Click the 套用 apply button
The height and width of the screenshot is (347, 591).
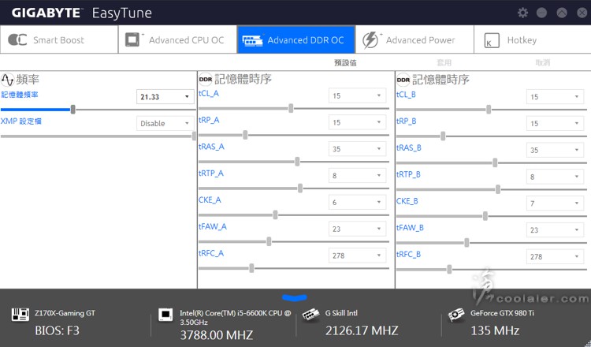(x=444, y=62)
